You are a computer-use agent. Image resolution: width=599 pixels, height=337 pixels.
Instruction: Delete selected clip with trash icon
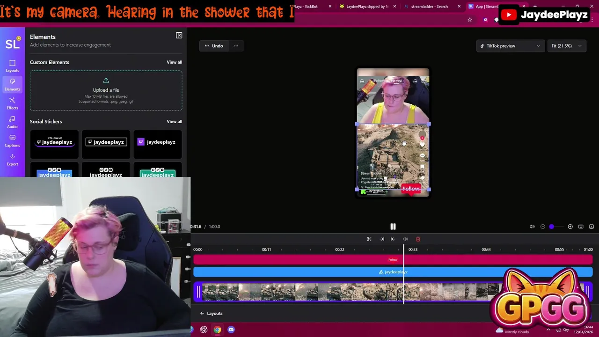pos(418,239)
